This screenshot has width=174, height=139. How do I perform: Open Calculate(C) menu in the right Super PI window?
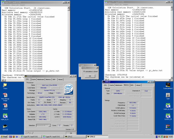pyautogui.click(x=109, y=4)
